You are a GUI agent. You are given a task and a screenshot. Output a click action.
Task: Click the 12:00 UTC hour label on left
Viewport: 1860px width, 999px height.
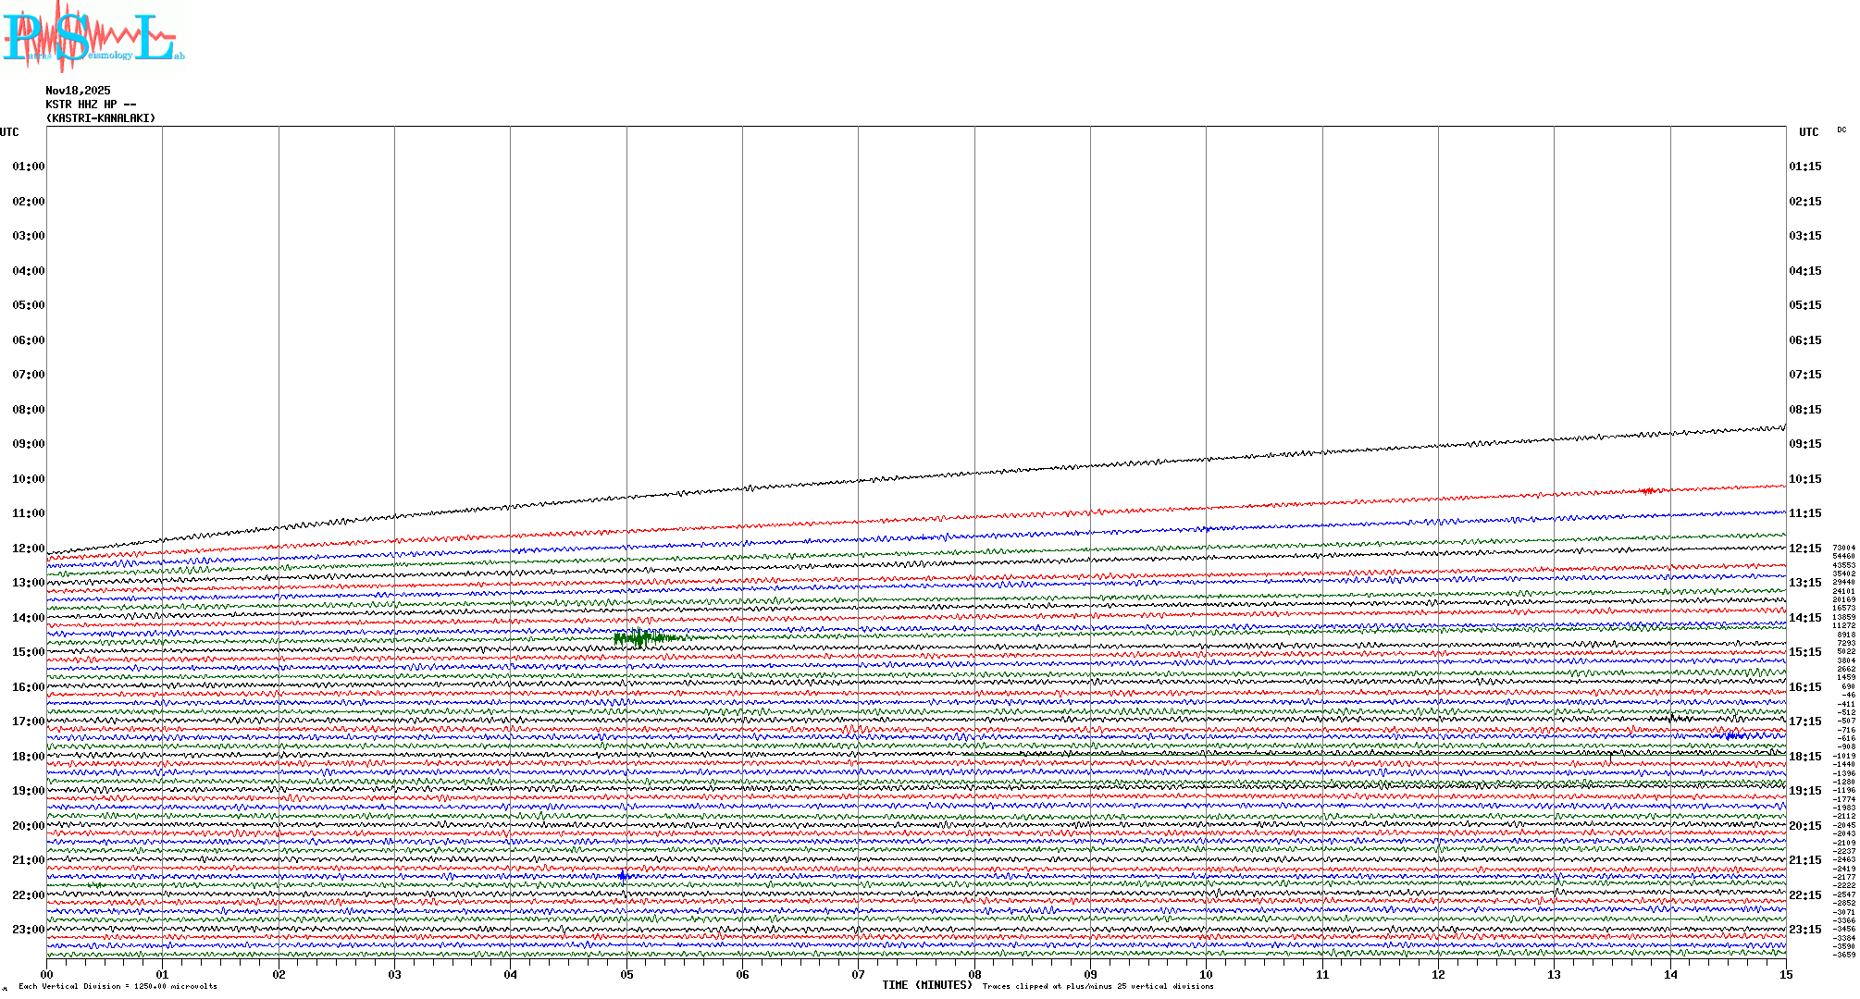tap(28, 549)
